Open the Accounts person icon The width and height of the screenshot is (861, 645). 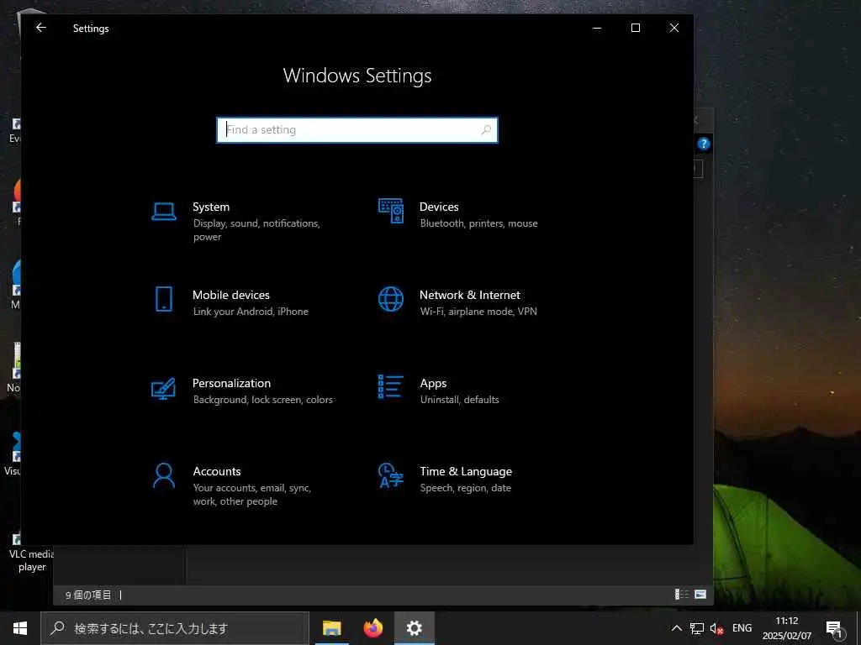(164, 475)
